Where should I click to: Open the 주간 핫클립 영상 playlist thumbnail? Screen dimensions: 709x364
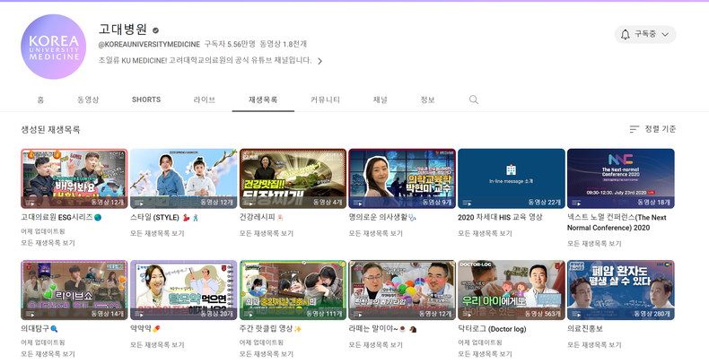pyautogui.click(x=293, y=290)
